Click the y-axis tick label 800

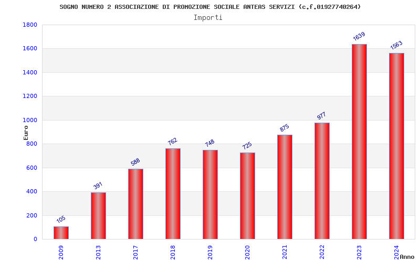tap(31, 144)
